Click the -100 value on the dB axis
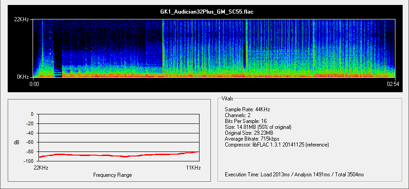This screenshot has height=189, width=409. pos(29,161)
